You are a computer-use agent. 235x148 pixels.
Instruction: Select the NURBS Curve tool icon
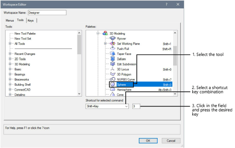click(x=113, y=79)
